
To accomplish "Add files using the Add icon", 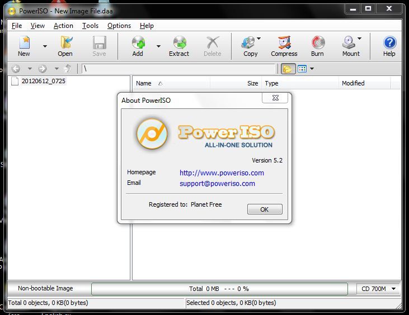I will tap(138, 46).
